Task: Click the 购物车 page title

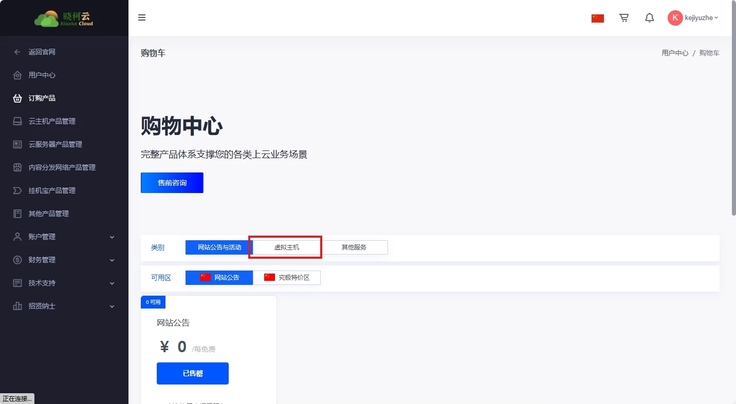Action: pos(153,53)
